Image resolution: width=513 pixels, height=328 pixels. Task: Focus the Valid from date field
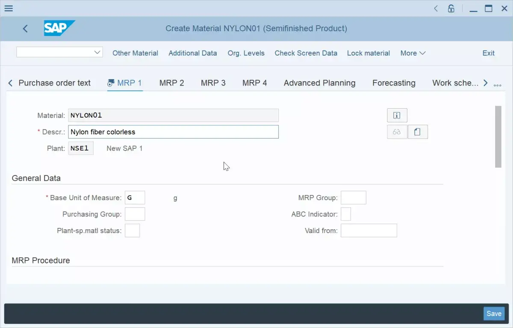[x=369, y=230]
